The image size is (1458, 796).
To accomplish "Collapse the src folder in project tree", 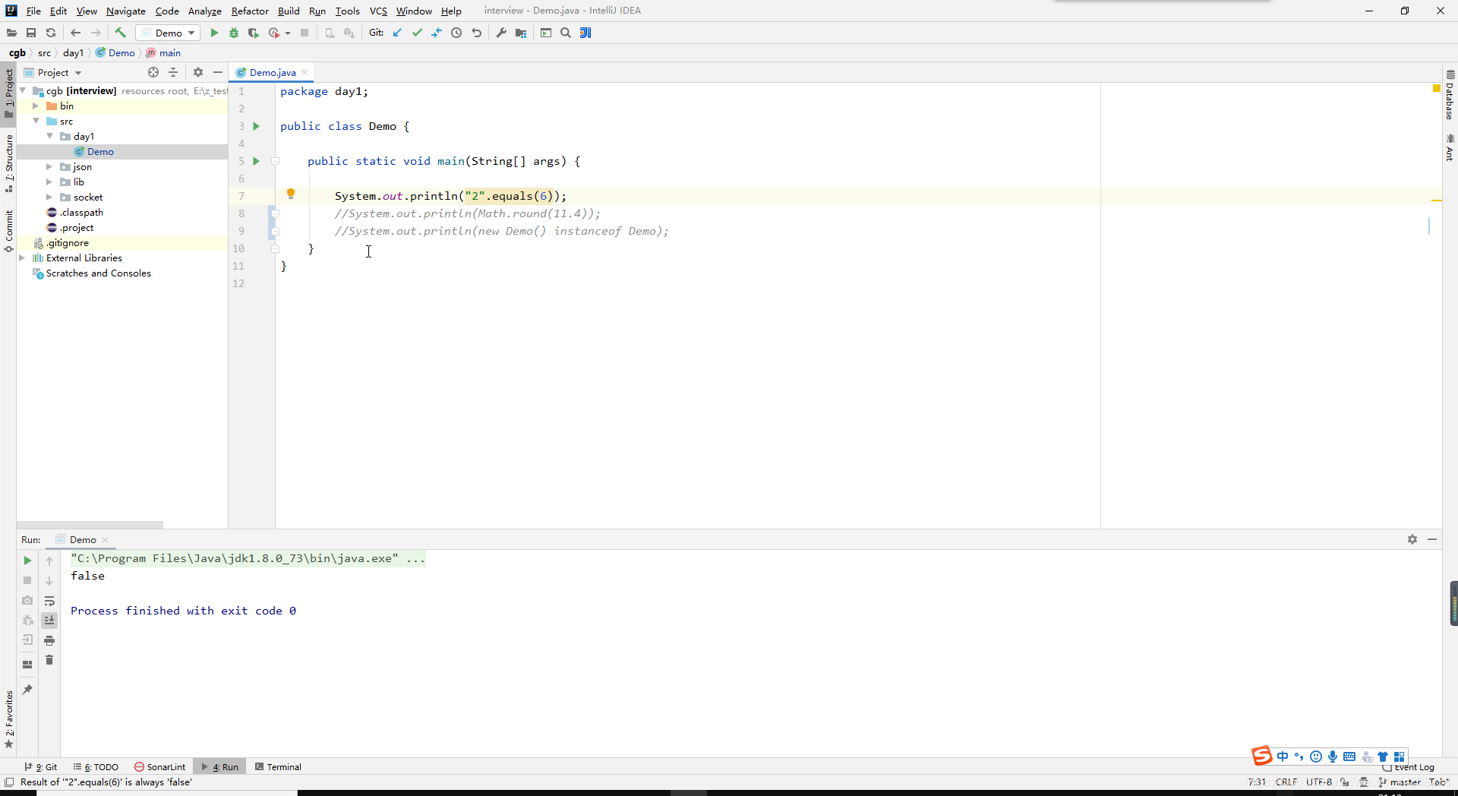I will tap(36, 122).
